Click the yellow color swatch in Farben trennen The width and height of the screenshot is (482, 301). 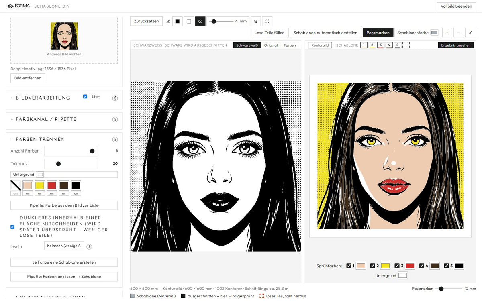coord(39,185)
